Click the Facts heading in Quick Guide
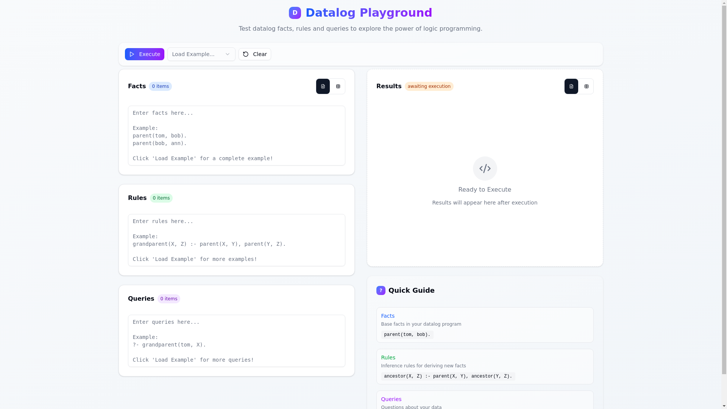 tap(388, 316)
